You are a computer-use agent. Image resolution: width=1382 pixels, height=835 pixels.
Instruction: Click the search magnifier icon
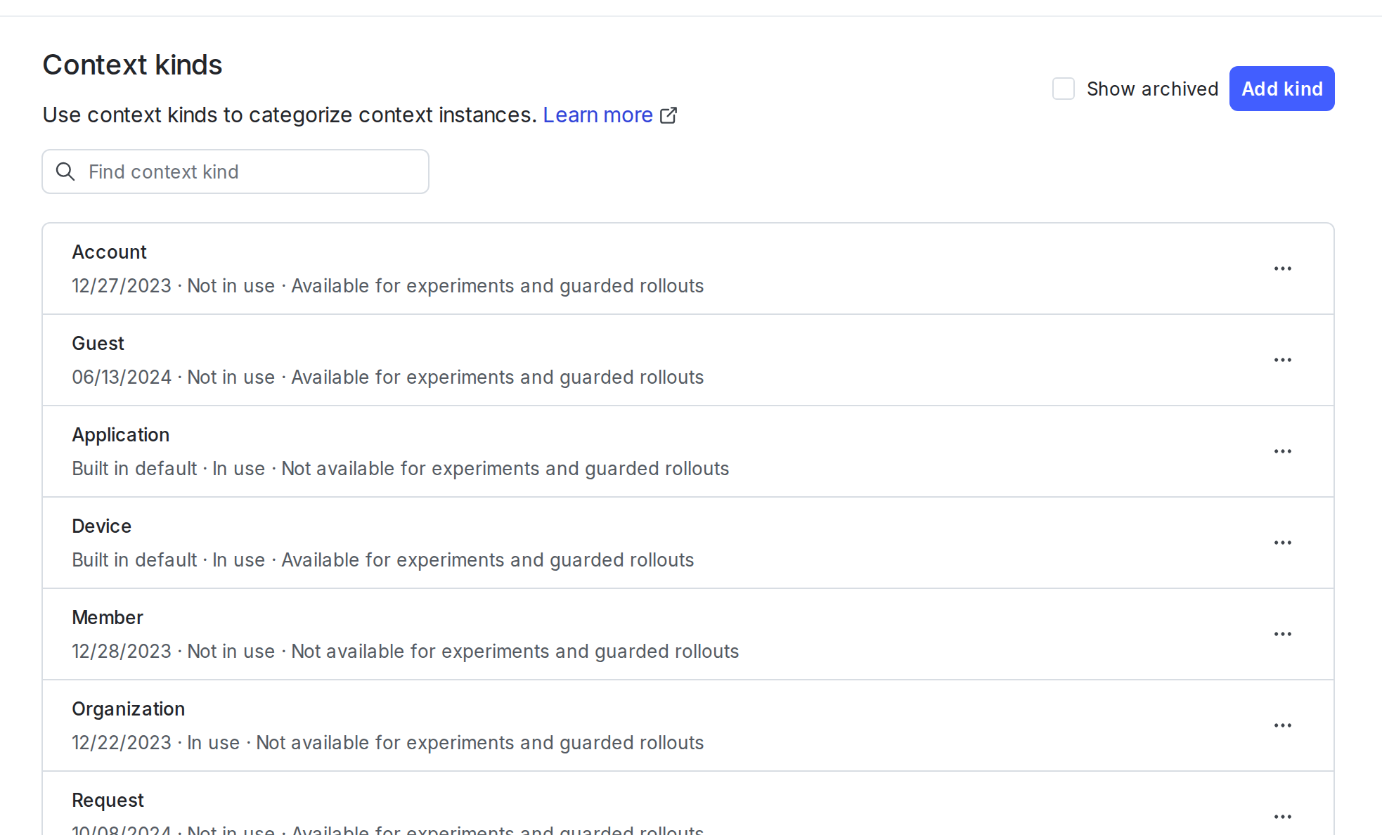[x=65, y=171]
